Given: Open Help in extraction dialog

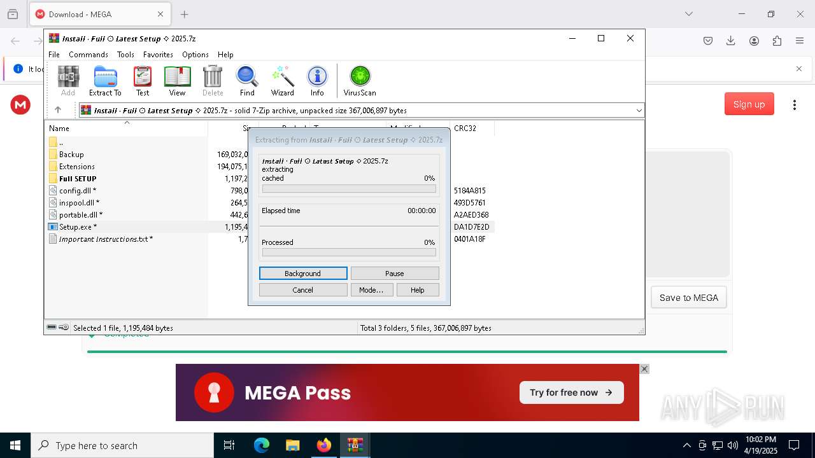Looking at the screenshot, I should pyautogui.click(x=418, y=290).
